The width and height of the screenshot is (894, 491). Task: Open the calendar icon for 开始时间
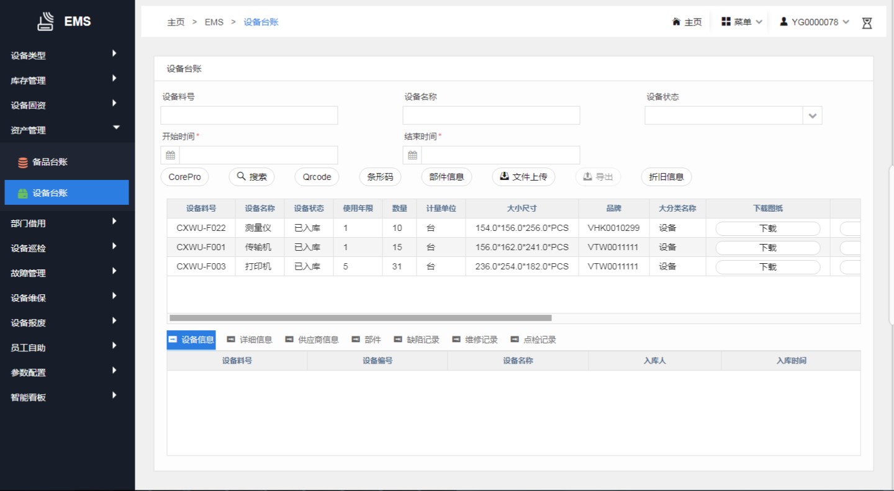click(x=170, y=155)
